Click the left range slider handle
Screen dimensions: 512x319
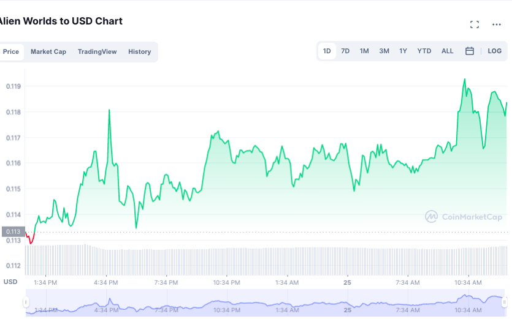26,302
